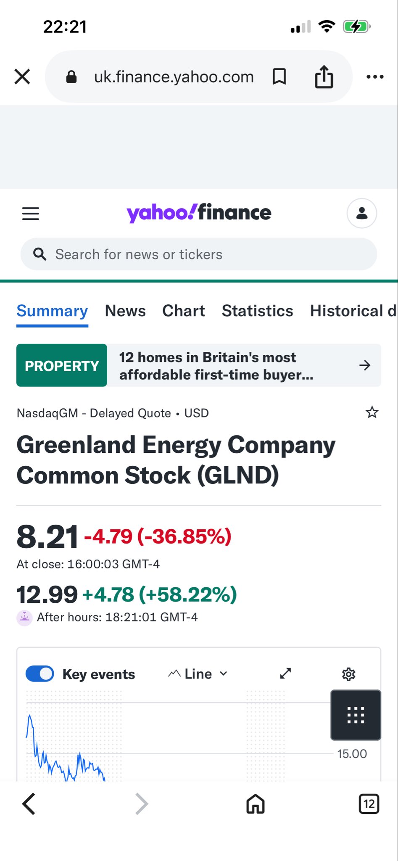Open the Line chart type dropdown
The height and width of the screenshot is (861, 398).
tap(198, 673)
